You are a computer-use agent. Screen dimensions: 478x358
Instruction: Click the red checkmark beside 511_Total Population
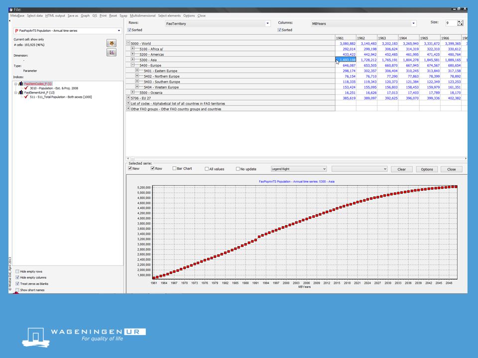[x=26, y=97]
